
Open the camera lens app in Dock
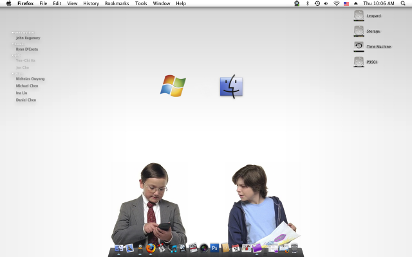[204, 249]
